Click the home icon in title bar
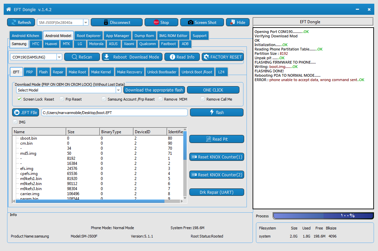The width and height of the screenshot is (378, 251). [9, 9]
